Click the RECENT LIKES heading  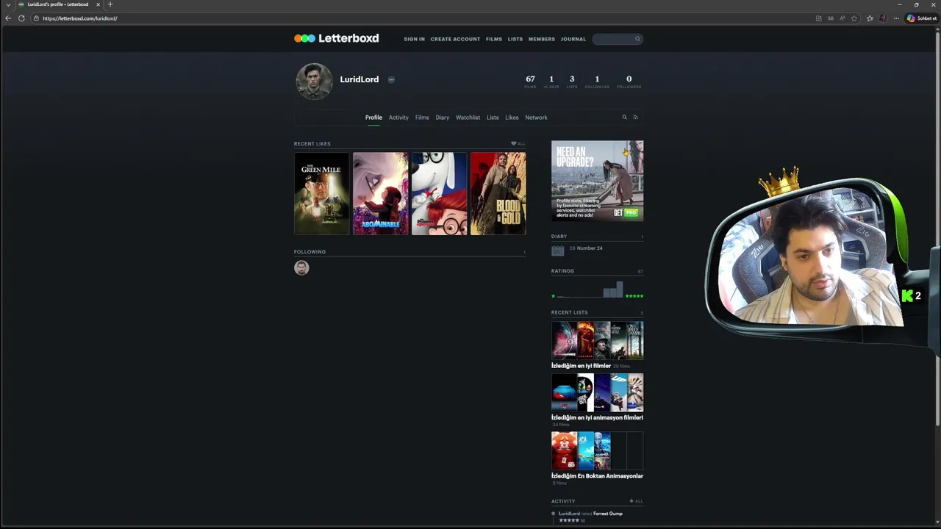point(312,144)
